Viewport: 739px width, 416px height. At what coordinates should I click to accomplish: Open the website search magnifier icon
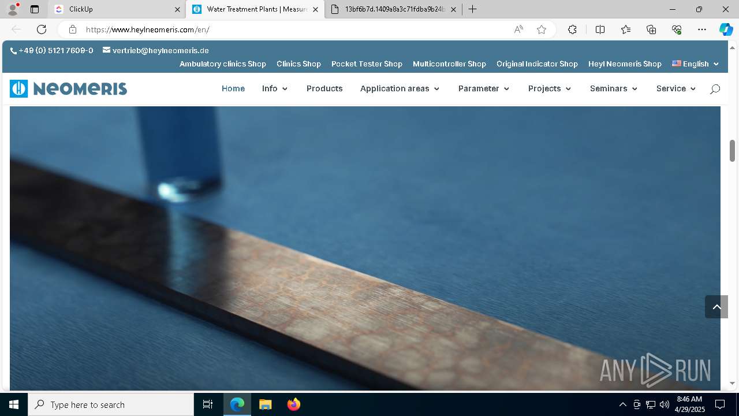click(x=715, y=89)
